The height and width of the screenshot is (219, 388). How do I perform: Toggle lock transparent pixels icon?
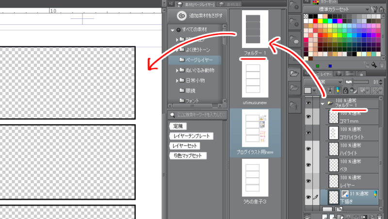point(354,91)
